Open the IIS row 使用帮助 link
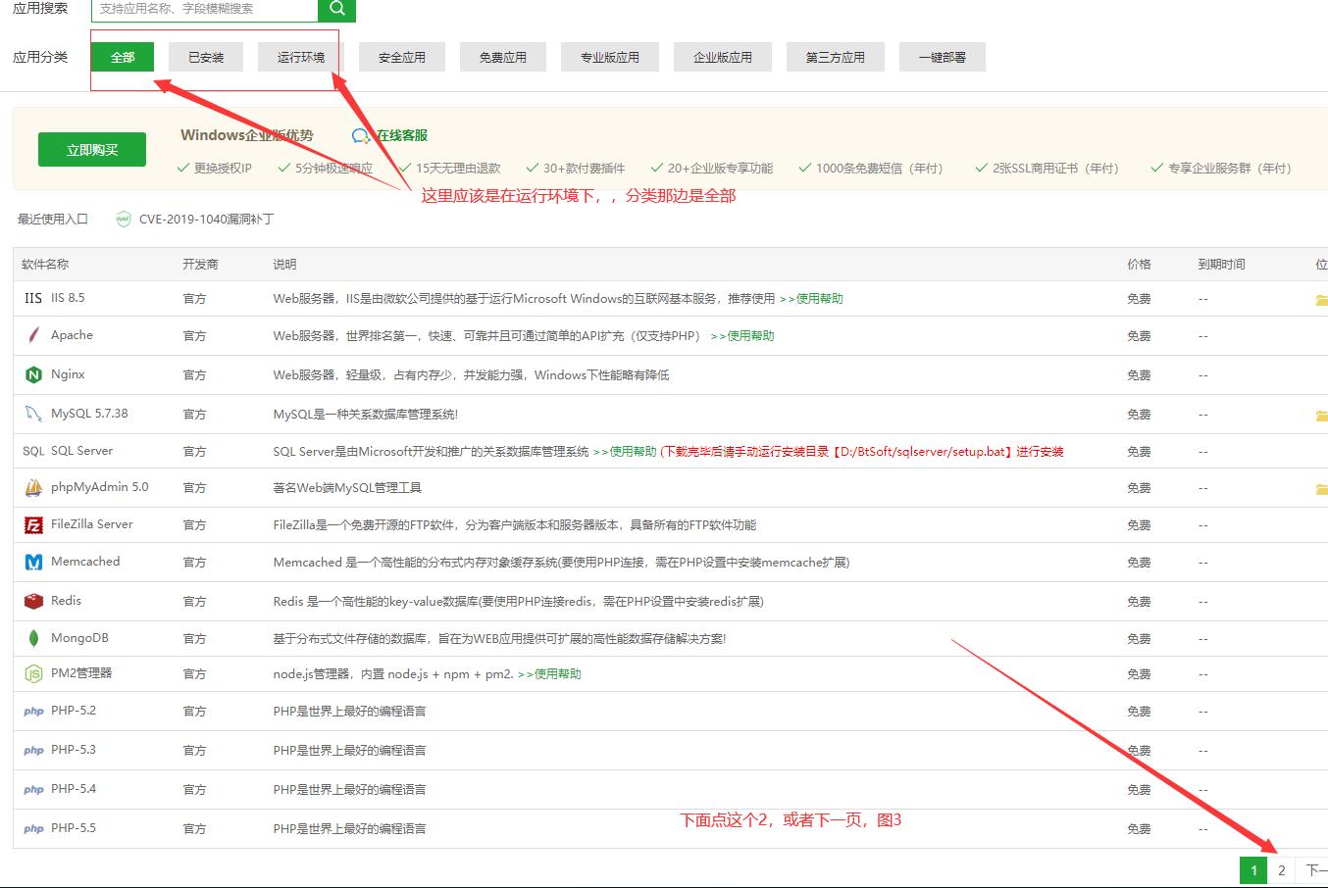The height and width of the screenshot is (888, 1328). pyautogui.click(x=812, y=299)
